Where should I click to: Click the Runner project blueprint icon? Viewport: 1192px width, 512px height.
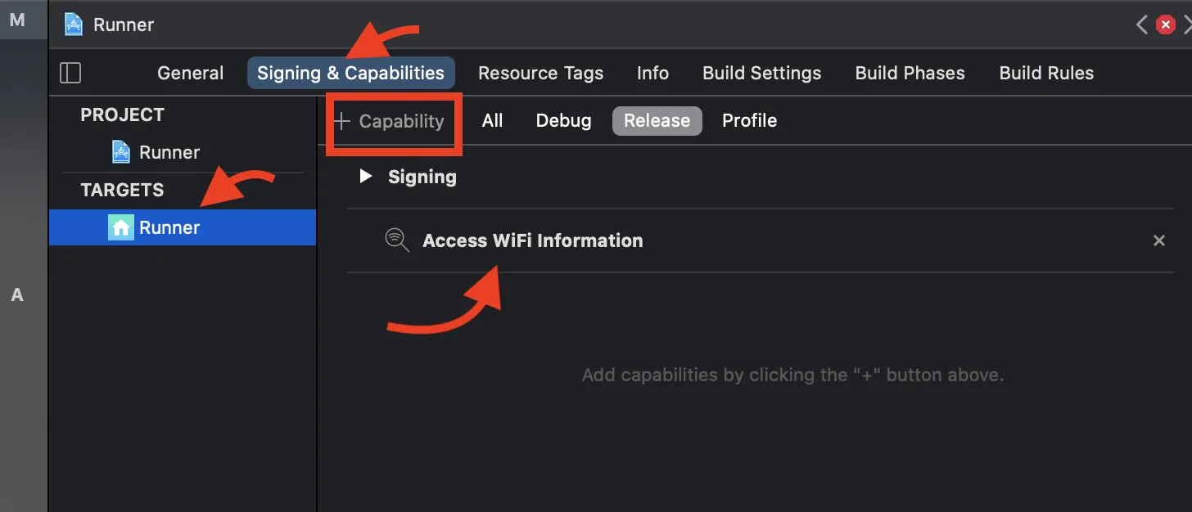click(121, 152)
